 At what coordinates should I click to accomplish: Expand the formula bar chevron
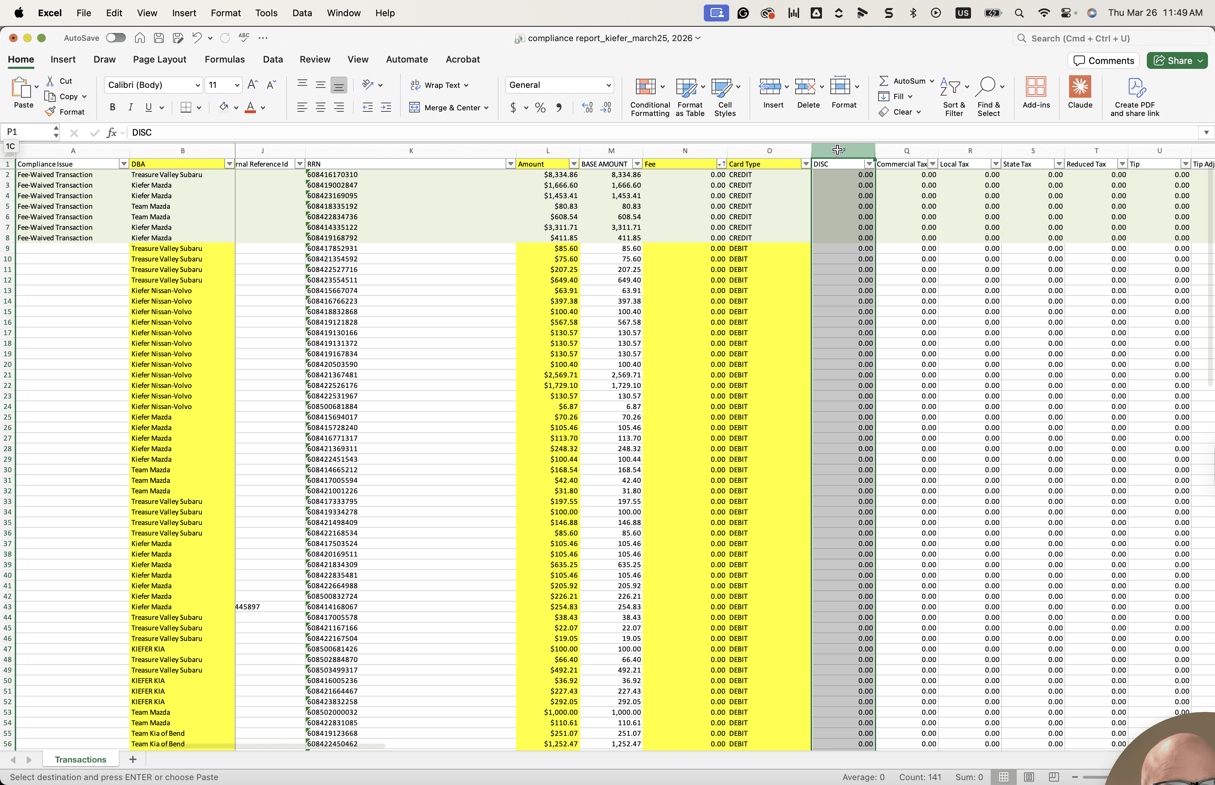(1206, 132)
